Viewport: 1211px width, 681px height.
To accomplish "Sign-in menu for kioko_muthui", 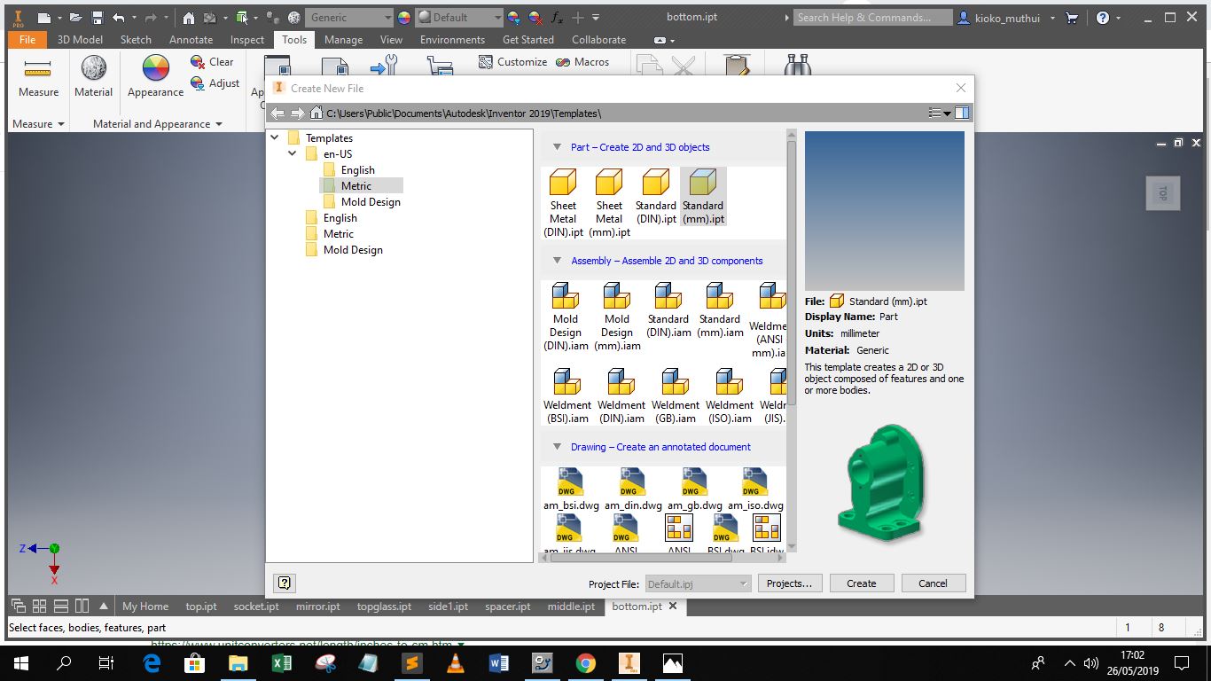I will (x=1007, y=18).
